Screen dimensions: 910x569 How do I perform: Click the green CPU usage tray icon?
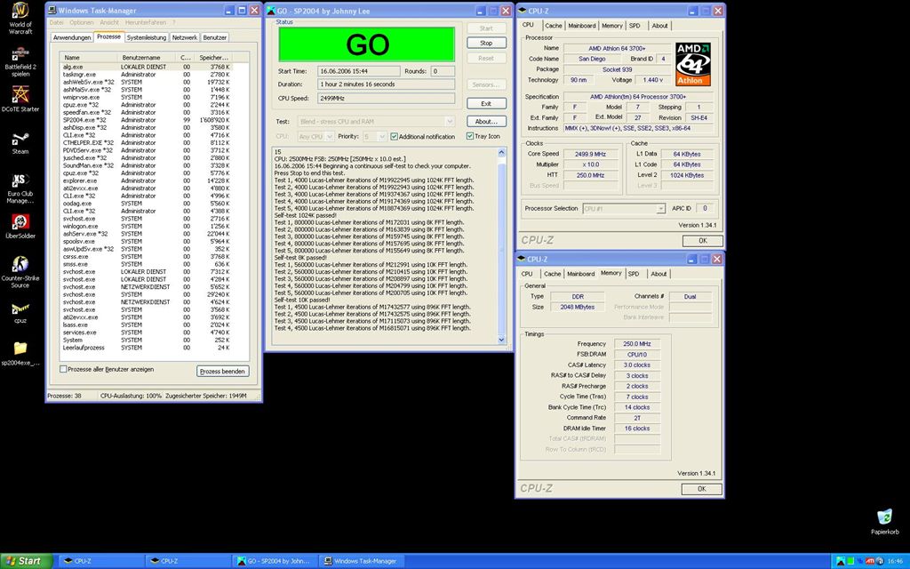point(850,562)
